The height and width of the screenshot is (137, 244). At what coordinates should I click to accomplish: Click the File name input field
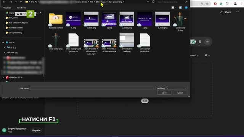92,88
